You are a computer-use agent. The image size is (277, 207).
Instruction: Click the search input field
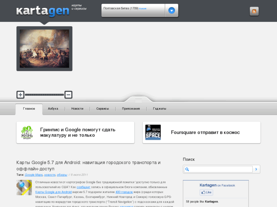tap(218, 169)
